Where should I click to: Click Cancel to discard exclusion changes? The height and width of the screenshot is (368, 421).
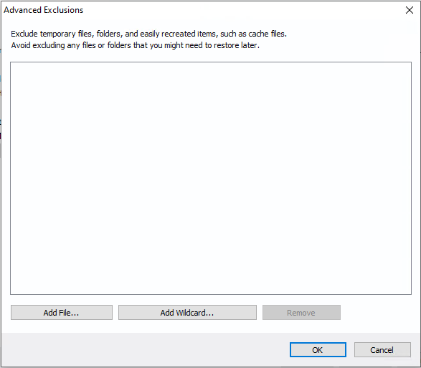click(x=382, y=350)
